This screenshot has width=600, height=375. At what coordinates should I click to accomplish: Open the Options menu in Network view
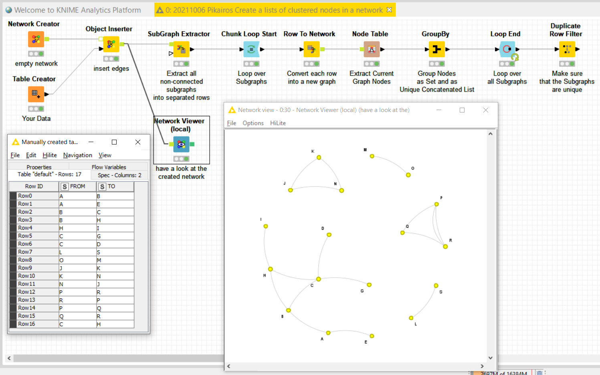(253, 123)
